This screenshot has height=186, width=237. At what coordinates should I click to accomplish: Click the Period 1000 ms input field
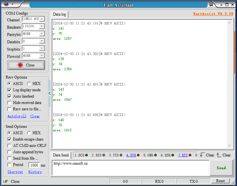point(34,165)
